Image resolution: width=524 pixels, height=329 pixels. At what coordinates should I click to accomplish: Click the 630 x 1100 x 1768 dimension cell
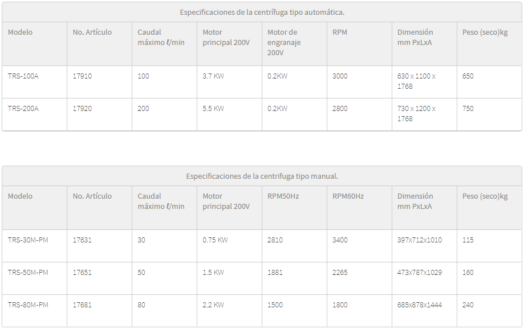(416, 81)
